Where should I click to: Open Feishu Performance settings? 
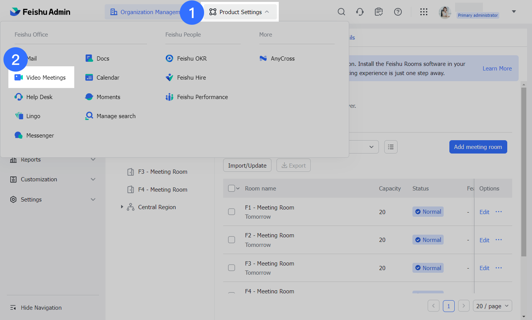(197, 97)
